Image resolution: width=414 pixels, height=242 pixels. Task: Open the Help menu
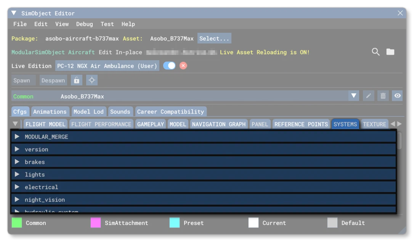click(x=128, y=24)
